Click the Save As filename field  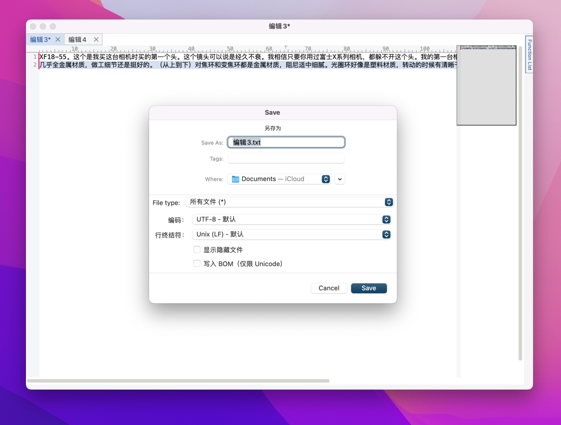[x=286, y=142]
